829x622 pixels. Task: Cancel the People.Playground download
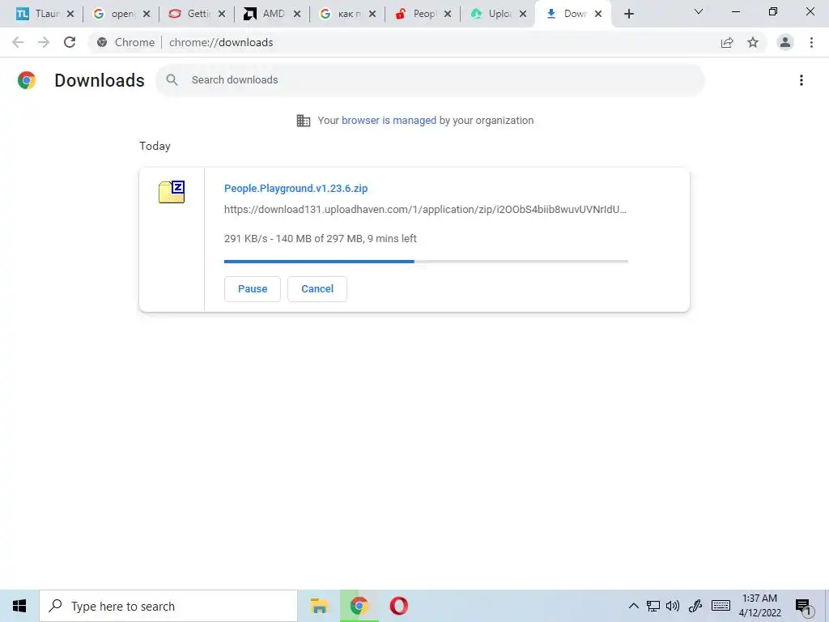[x=317, y=289]
